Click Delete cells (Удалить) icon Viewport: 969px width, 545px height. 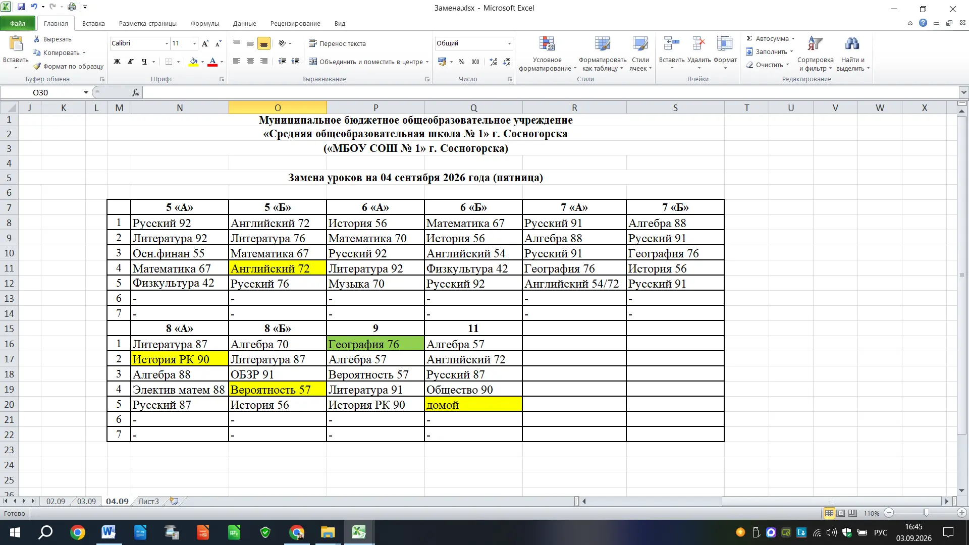[698, 44]
